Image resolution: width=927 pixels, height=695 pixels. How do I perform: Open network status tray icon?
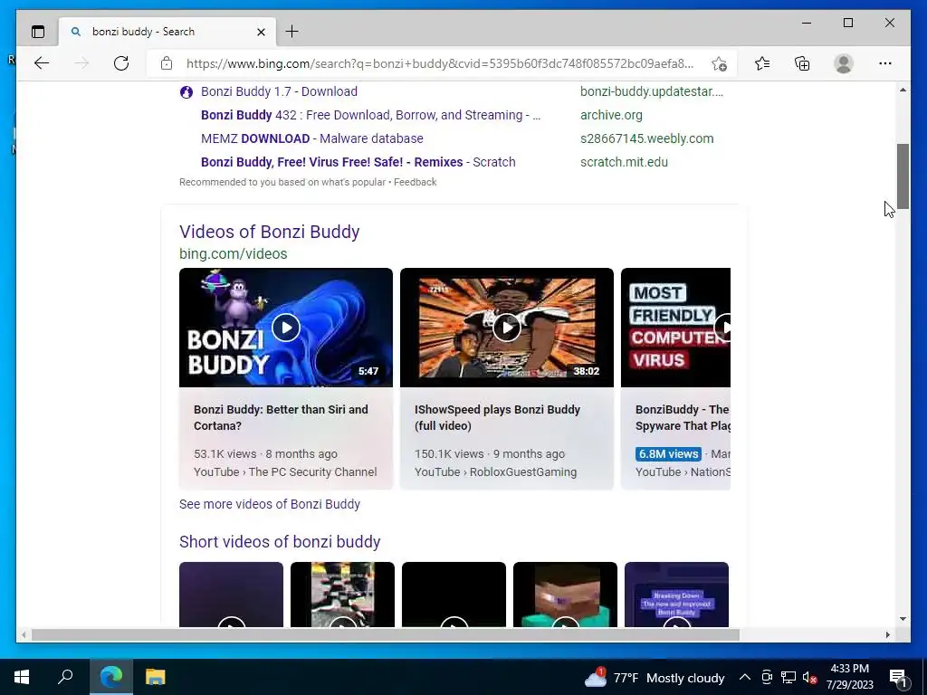pos(788,677)
